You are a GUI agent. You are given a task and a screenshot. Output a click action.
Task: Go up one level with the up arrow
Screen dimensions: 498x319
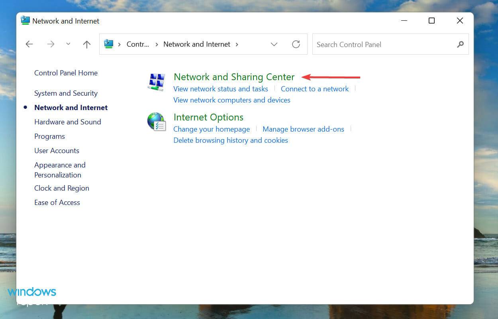click(x=86, y=44)
